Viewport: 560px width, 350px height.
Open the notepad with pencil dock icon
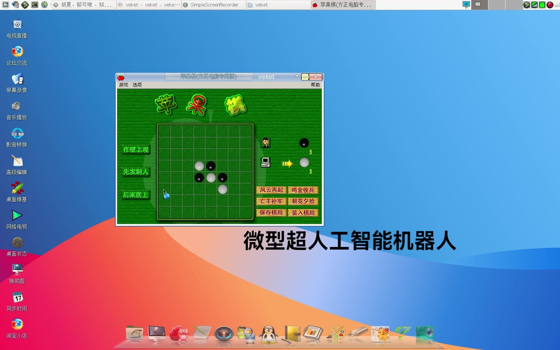tap(202, 333)
